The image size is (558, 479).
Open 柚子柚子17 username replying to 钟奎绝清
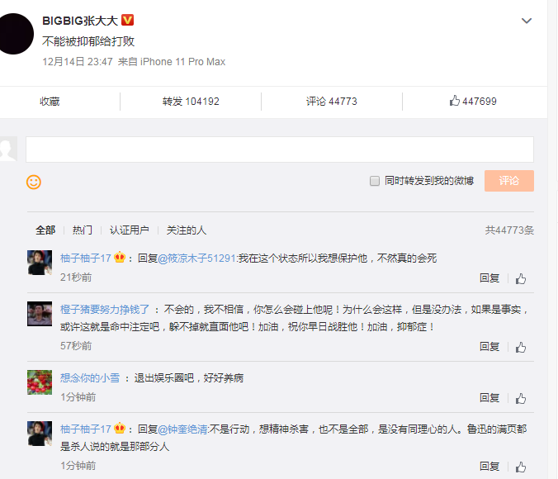click(x=86, y=429)
